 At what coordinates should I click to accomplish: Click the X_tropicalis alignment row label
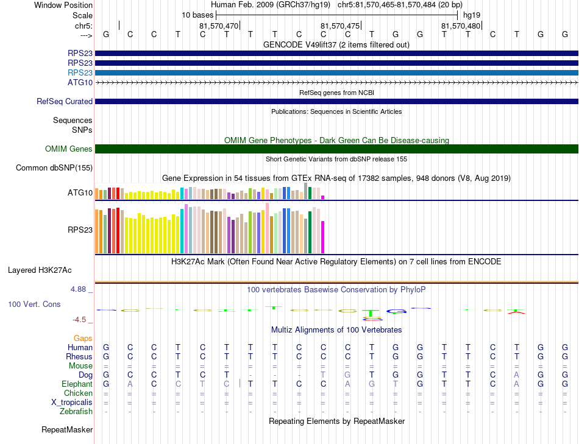click(72, 403)
